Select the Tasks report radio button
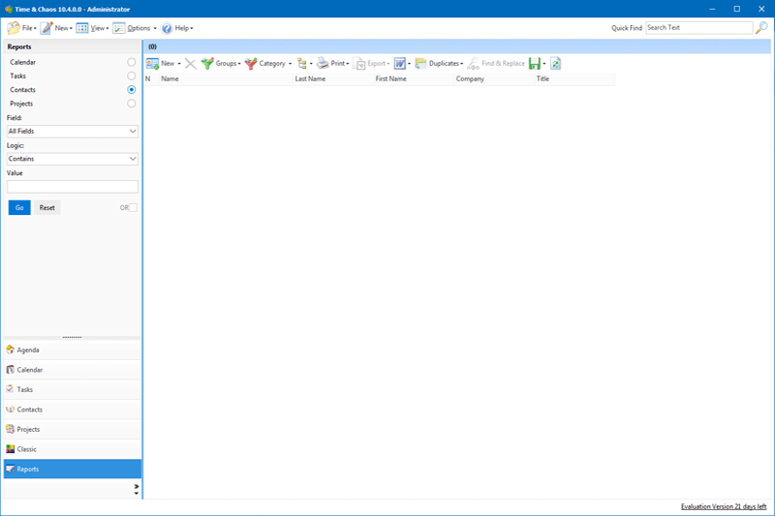Image resolution: width=775 pixels, height=516 pixels. pyautogui.click(x=131, y=76)
